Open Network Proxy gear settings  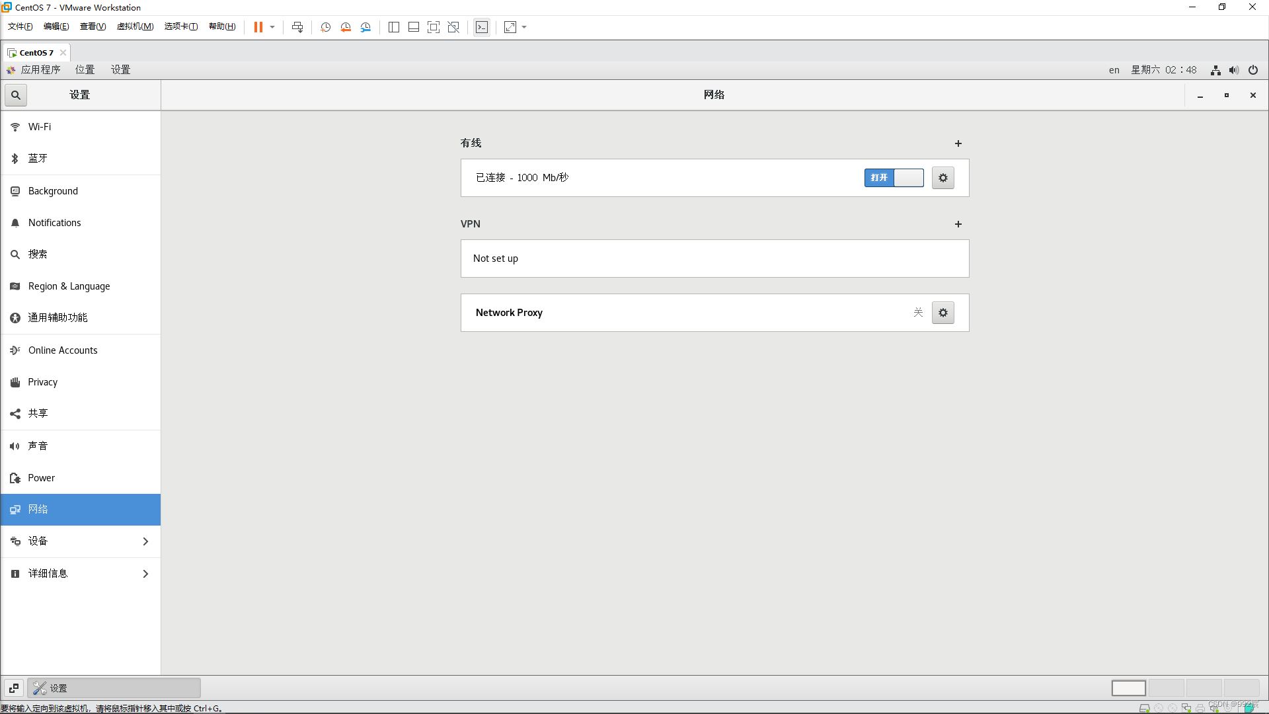pyautogui.click(x=943, y=313)
